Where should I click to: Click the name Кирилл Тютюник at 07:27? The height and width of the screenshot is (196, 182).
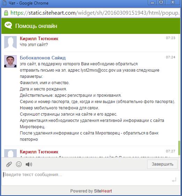pyautogui.click(x=39, y=152)
